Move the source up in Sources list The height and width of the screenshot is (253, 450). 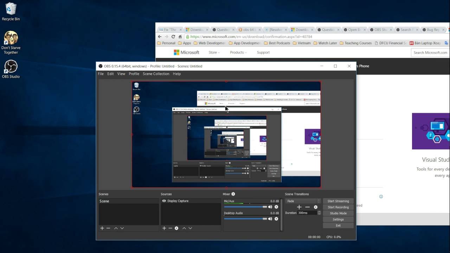[x=184, y=228]
